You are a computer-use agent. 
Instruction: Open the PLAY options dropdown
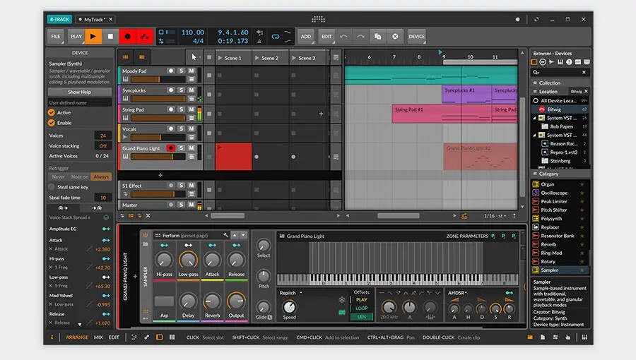coord(76,37)
